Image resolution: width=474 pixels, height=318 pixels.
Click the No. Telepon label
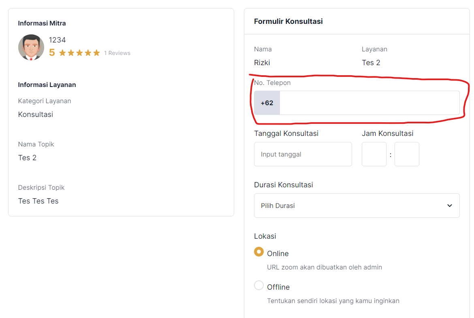[272, 83]
